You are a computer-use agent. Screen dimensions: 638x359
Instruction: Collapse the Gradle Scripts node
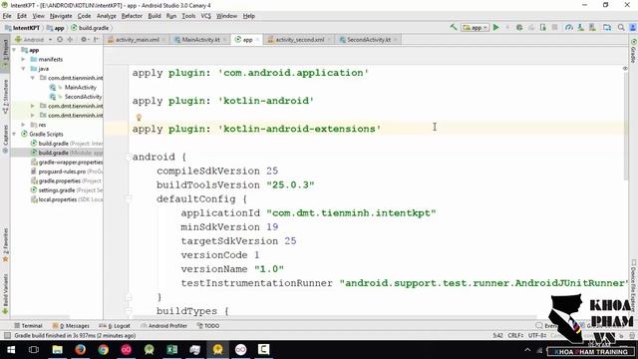pos(15,134)
